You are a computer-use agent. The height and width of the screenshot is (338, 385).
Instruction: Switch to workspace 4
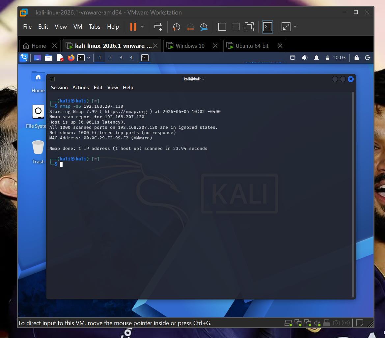point(131,58)
